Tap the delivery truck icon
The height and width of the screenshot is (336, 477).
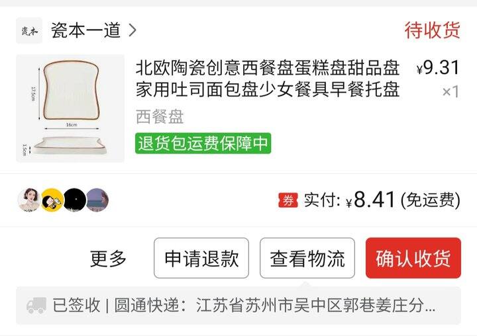[36, 306]
